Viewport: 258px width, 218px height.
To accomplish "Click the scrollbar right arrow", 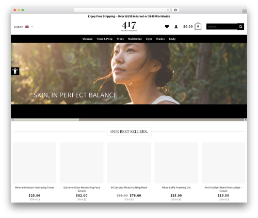I will coord(246,120).
